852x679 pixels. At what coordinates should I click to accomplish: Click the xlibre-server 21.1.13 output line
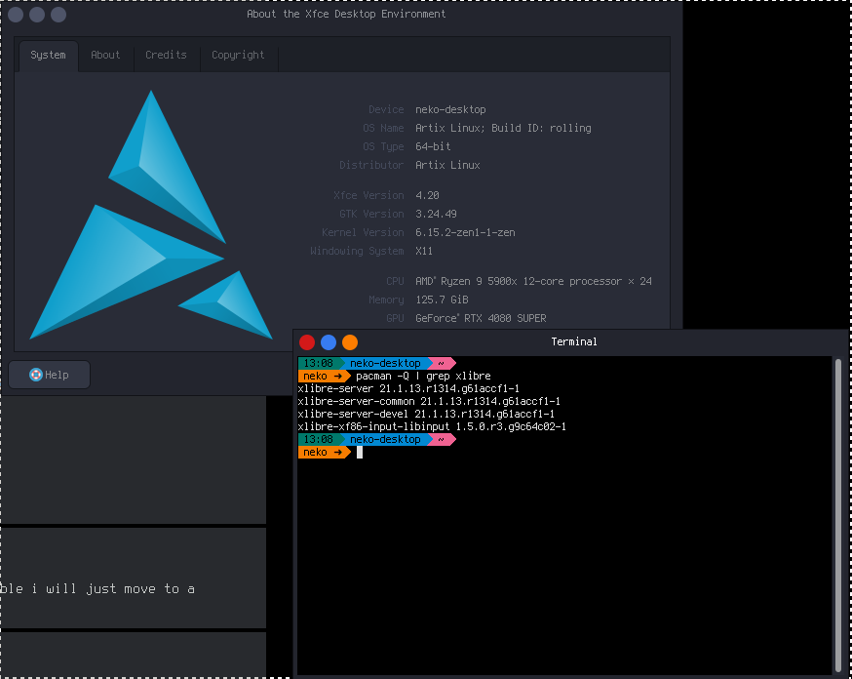408,388
